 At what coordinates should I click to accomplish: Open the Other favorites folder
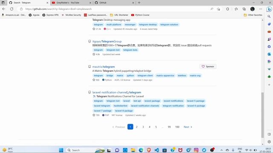coord(253,15)
